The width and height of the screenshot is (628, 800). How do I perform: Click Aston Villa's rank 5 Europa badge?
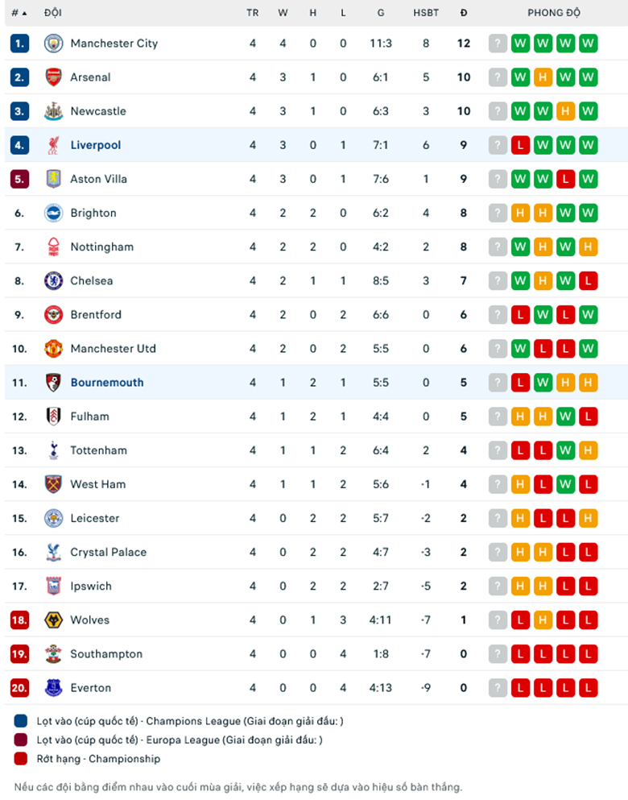[x=19, y=179]
